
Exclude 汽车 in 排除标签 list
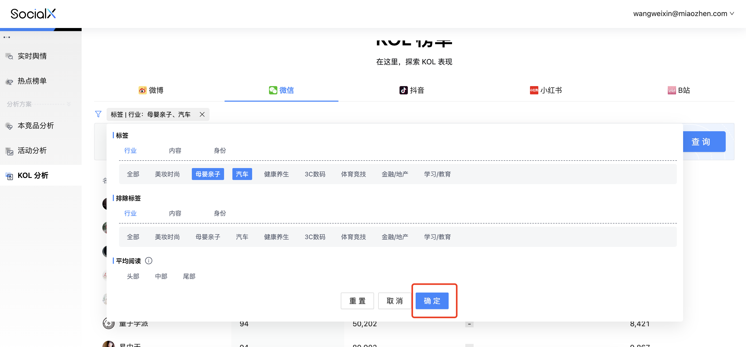tap(242, 237)
